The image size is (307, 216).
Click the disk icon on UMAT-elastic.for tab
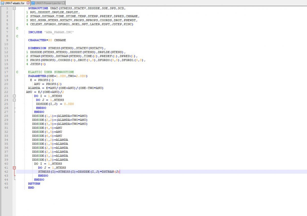(2, 3)
